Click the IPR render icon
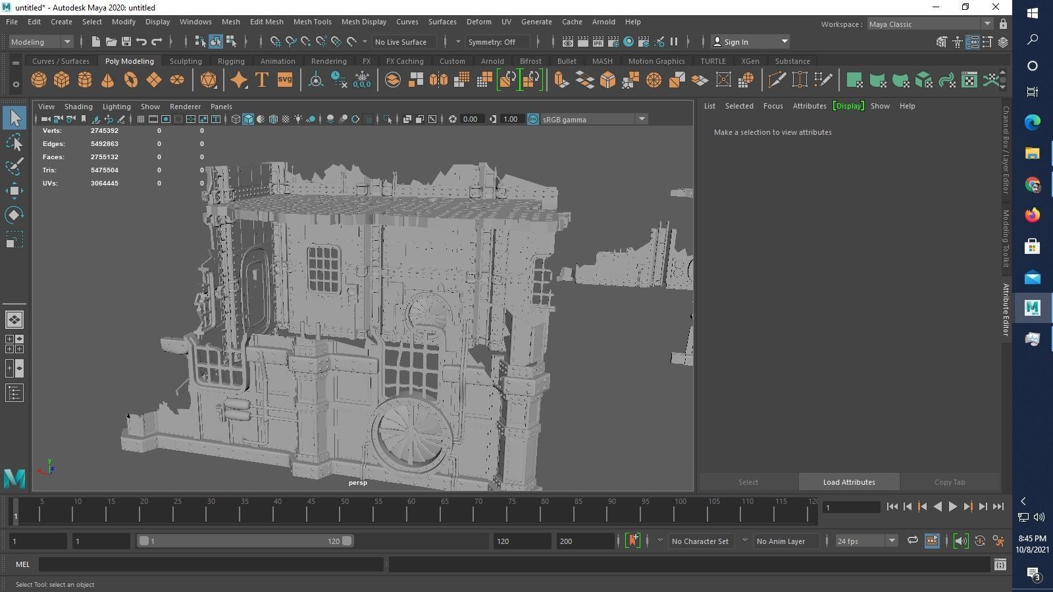The height and width of the screenshot is (592, 1053). [x=598, y=41]
